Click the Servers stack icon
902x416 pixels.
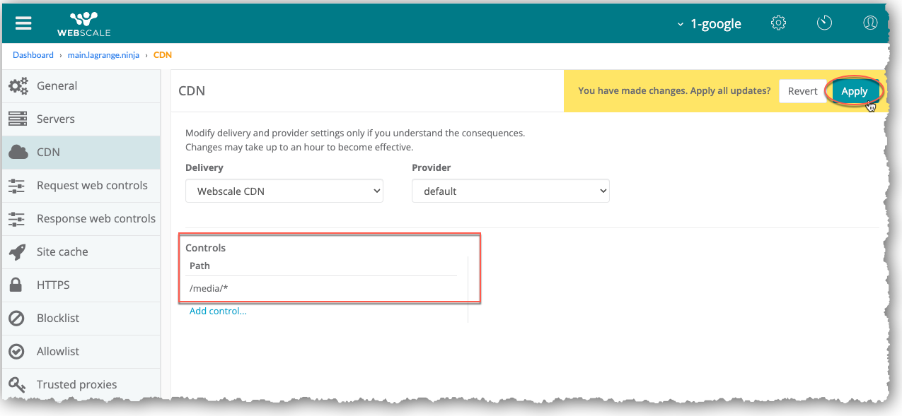point(18,119)
